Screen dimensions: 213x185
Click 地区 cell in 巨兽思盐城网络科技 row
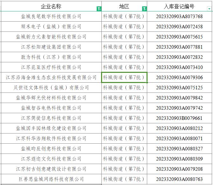[124, 179]
